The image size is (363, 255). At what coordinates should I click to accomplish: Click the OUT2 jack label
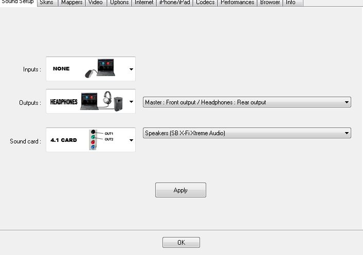(x=109, y=139)
